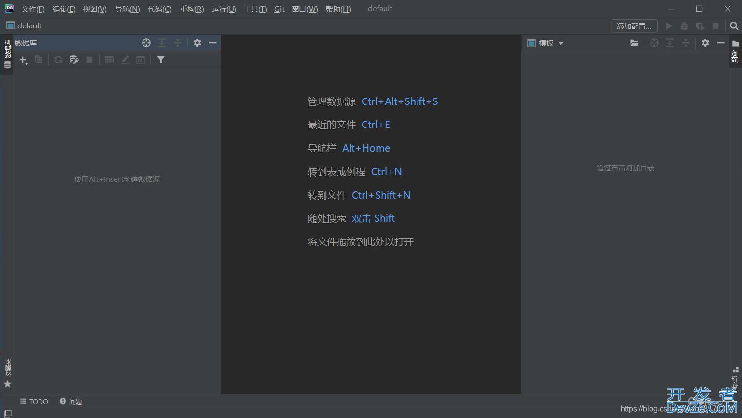Viewport: 742px width, 418px height.
Task: Toggle the 模板 side tab on right edge
Action: 735,51
